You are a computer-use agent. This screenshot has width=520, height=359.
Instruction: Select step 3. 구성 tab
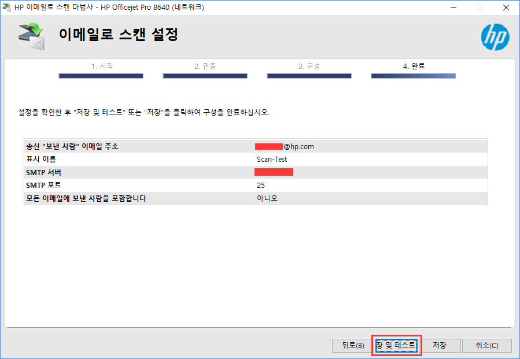pos(309,66)
